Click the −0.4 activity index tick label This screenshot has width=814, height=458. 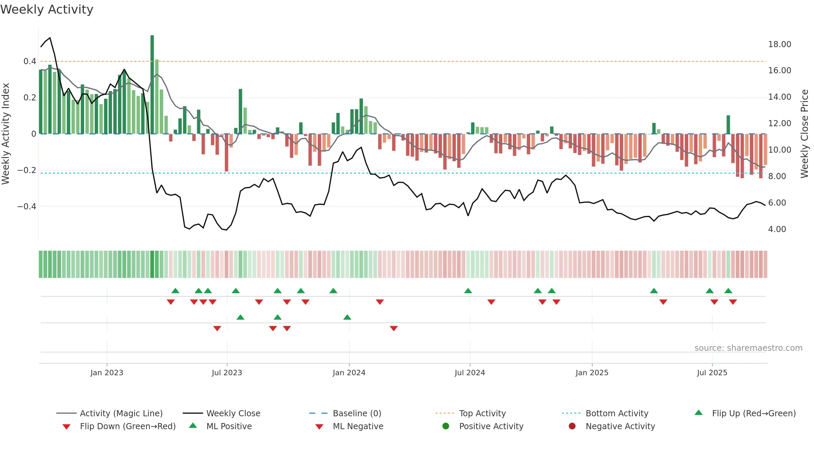tap(26, 206)
